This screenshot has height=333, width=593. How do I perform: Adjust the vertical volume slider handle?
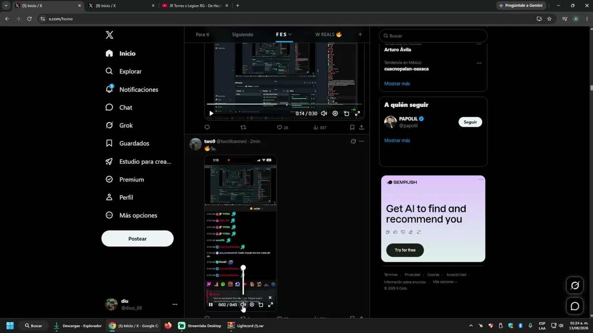click(243, 268)
